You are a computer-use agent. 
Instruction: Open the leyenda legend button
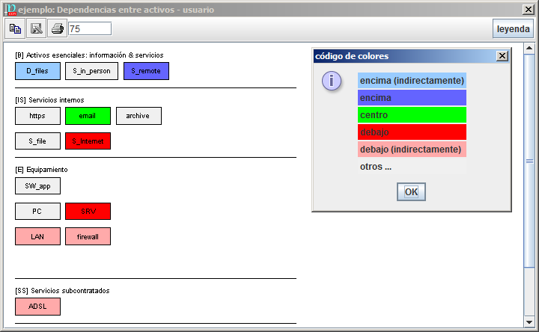513,28
